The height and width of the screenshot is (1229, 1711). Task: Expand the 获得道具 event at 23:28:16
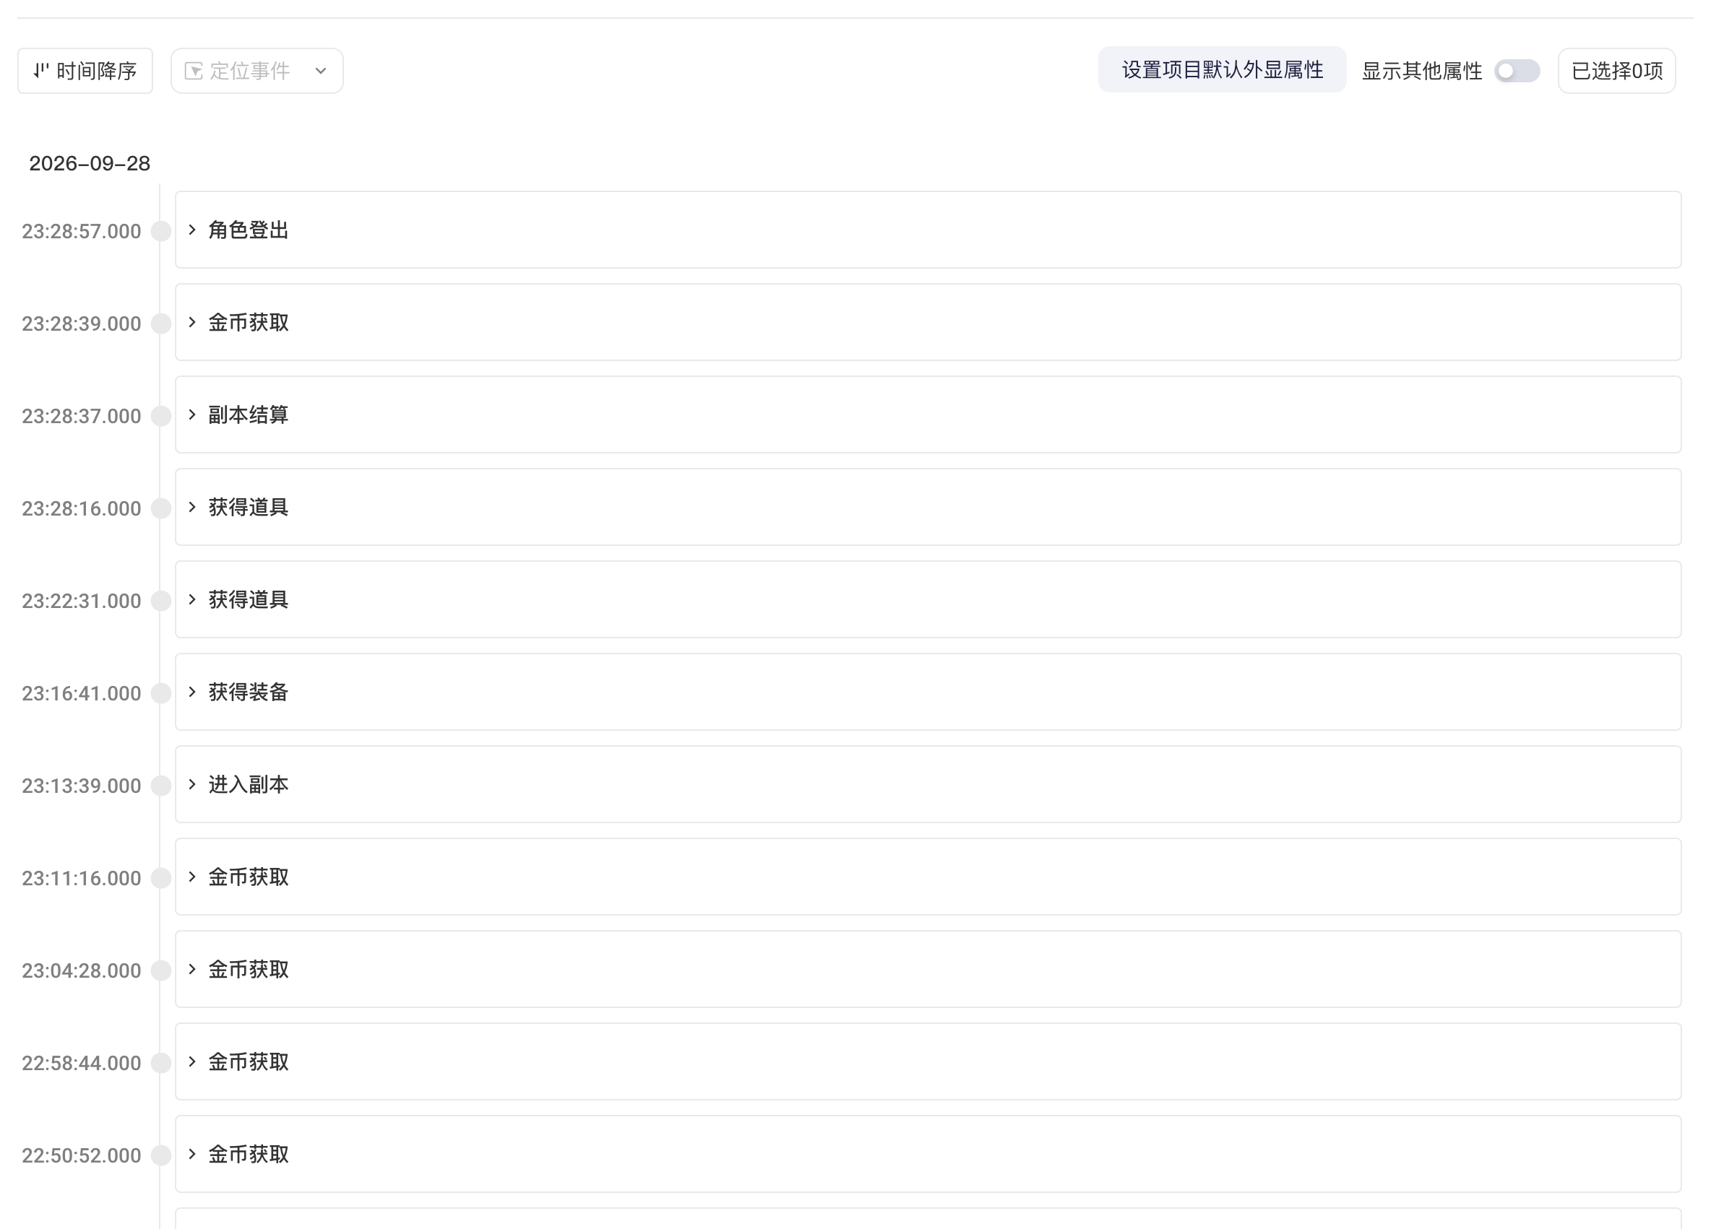click(191, 508)
